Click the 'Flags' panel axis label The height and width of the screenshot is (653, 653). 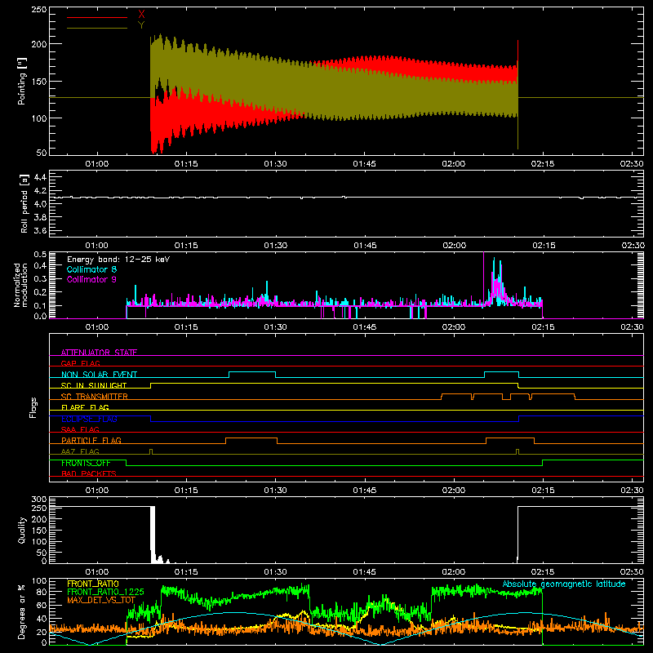(33, 407)
